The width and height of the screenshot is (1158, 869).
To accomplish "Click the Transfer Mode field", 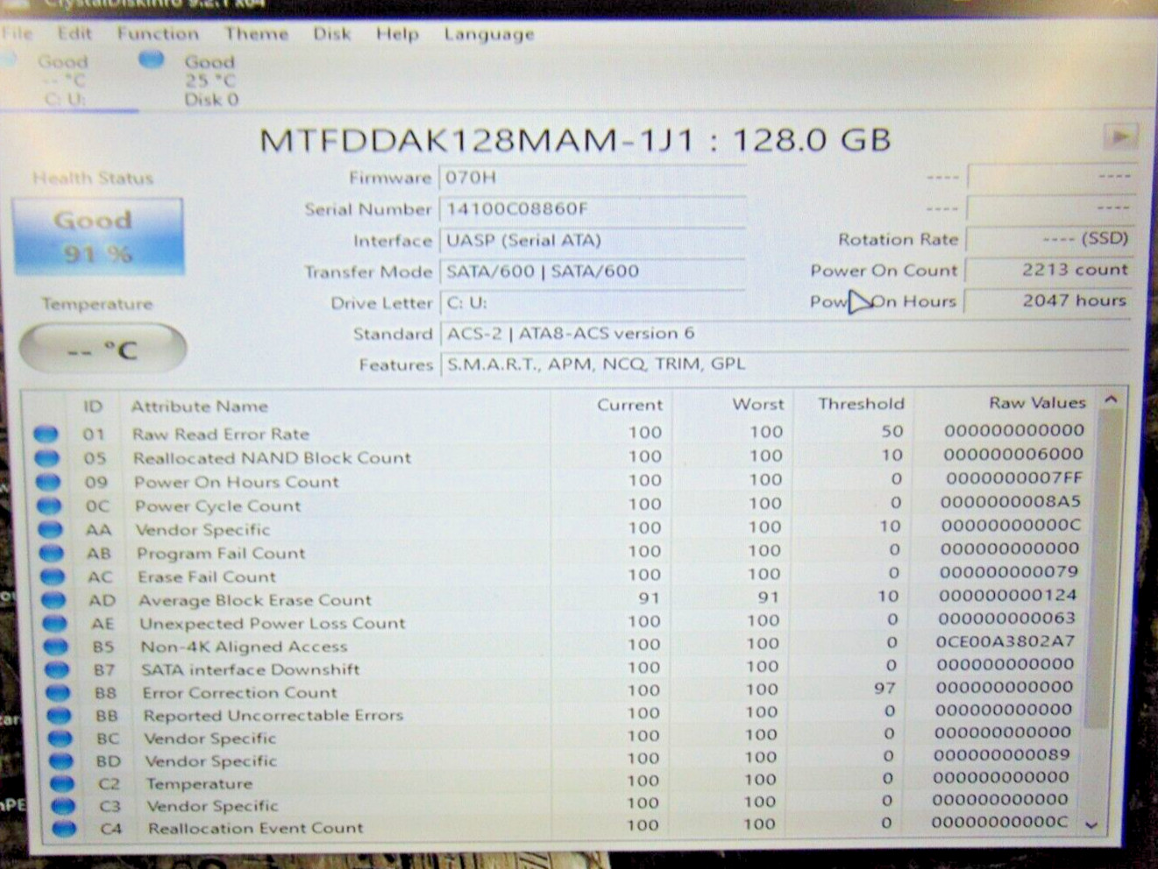I will [593, 272].
